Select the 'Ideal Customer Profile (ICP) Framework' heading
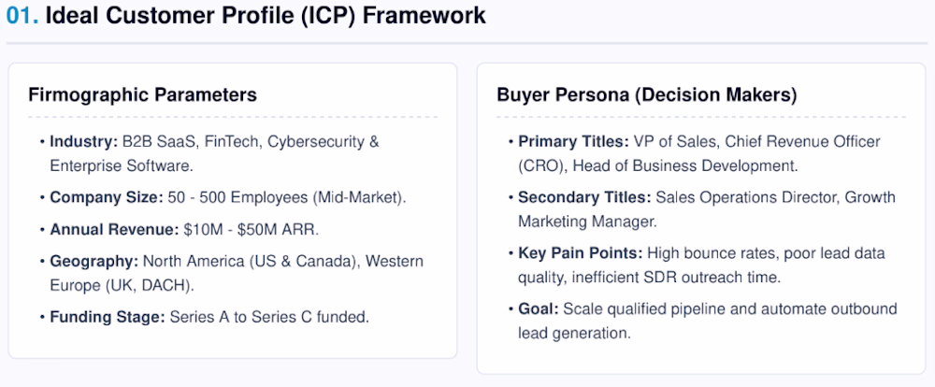The image size is (935, 387). tap(266, 16)
